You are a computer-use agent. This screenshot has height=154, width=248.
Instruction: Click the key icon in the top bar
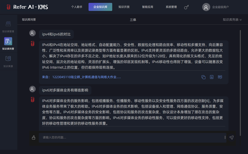[186, 7]
